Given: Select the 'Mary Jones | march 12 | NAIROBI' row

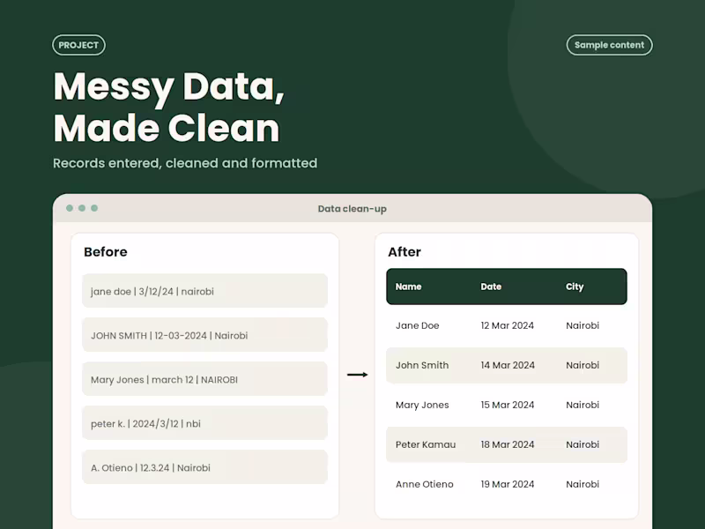Looking at the screenshot, I should [204, 379].
